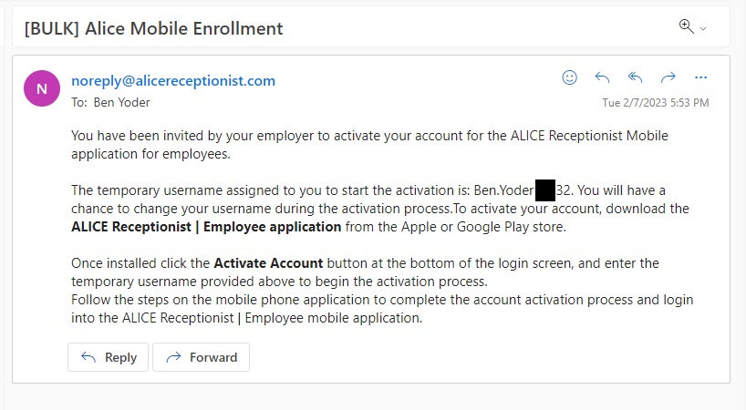
Task: React with the smiley emoji icon
Action: click(570, 77)
